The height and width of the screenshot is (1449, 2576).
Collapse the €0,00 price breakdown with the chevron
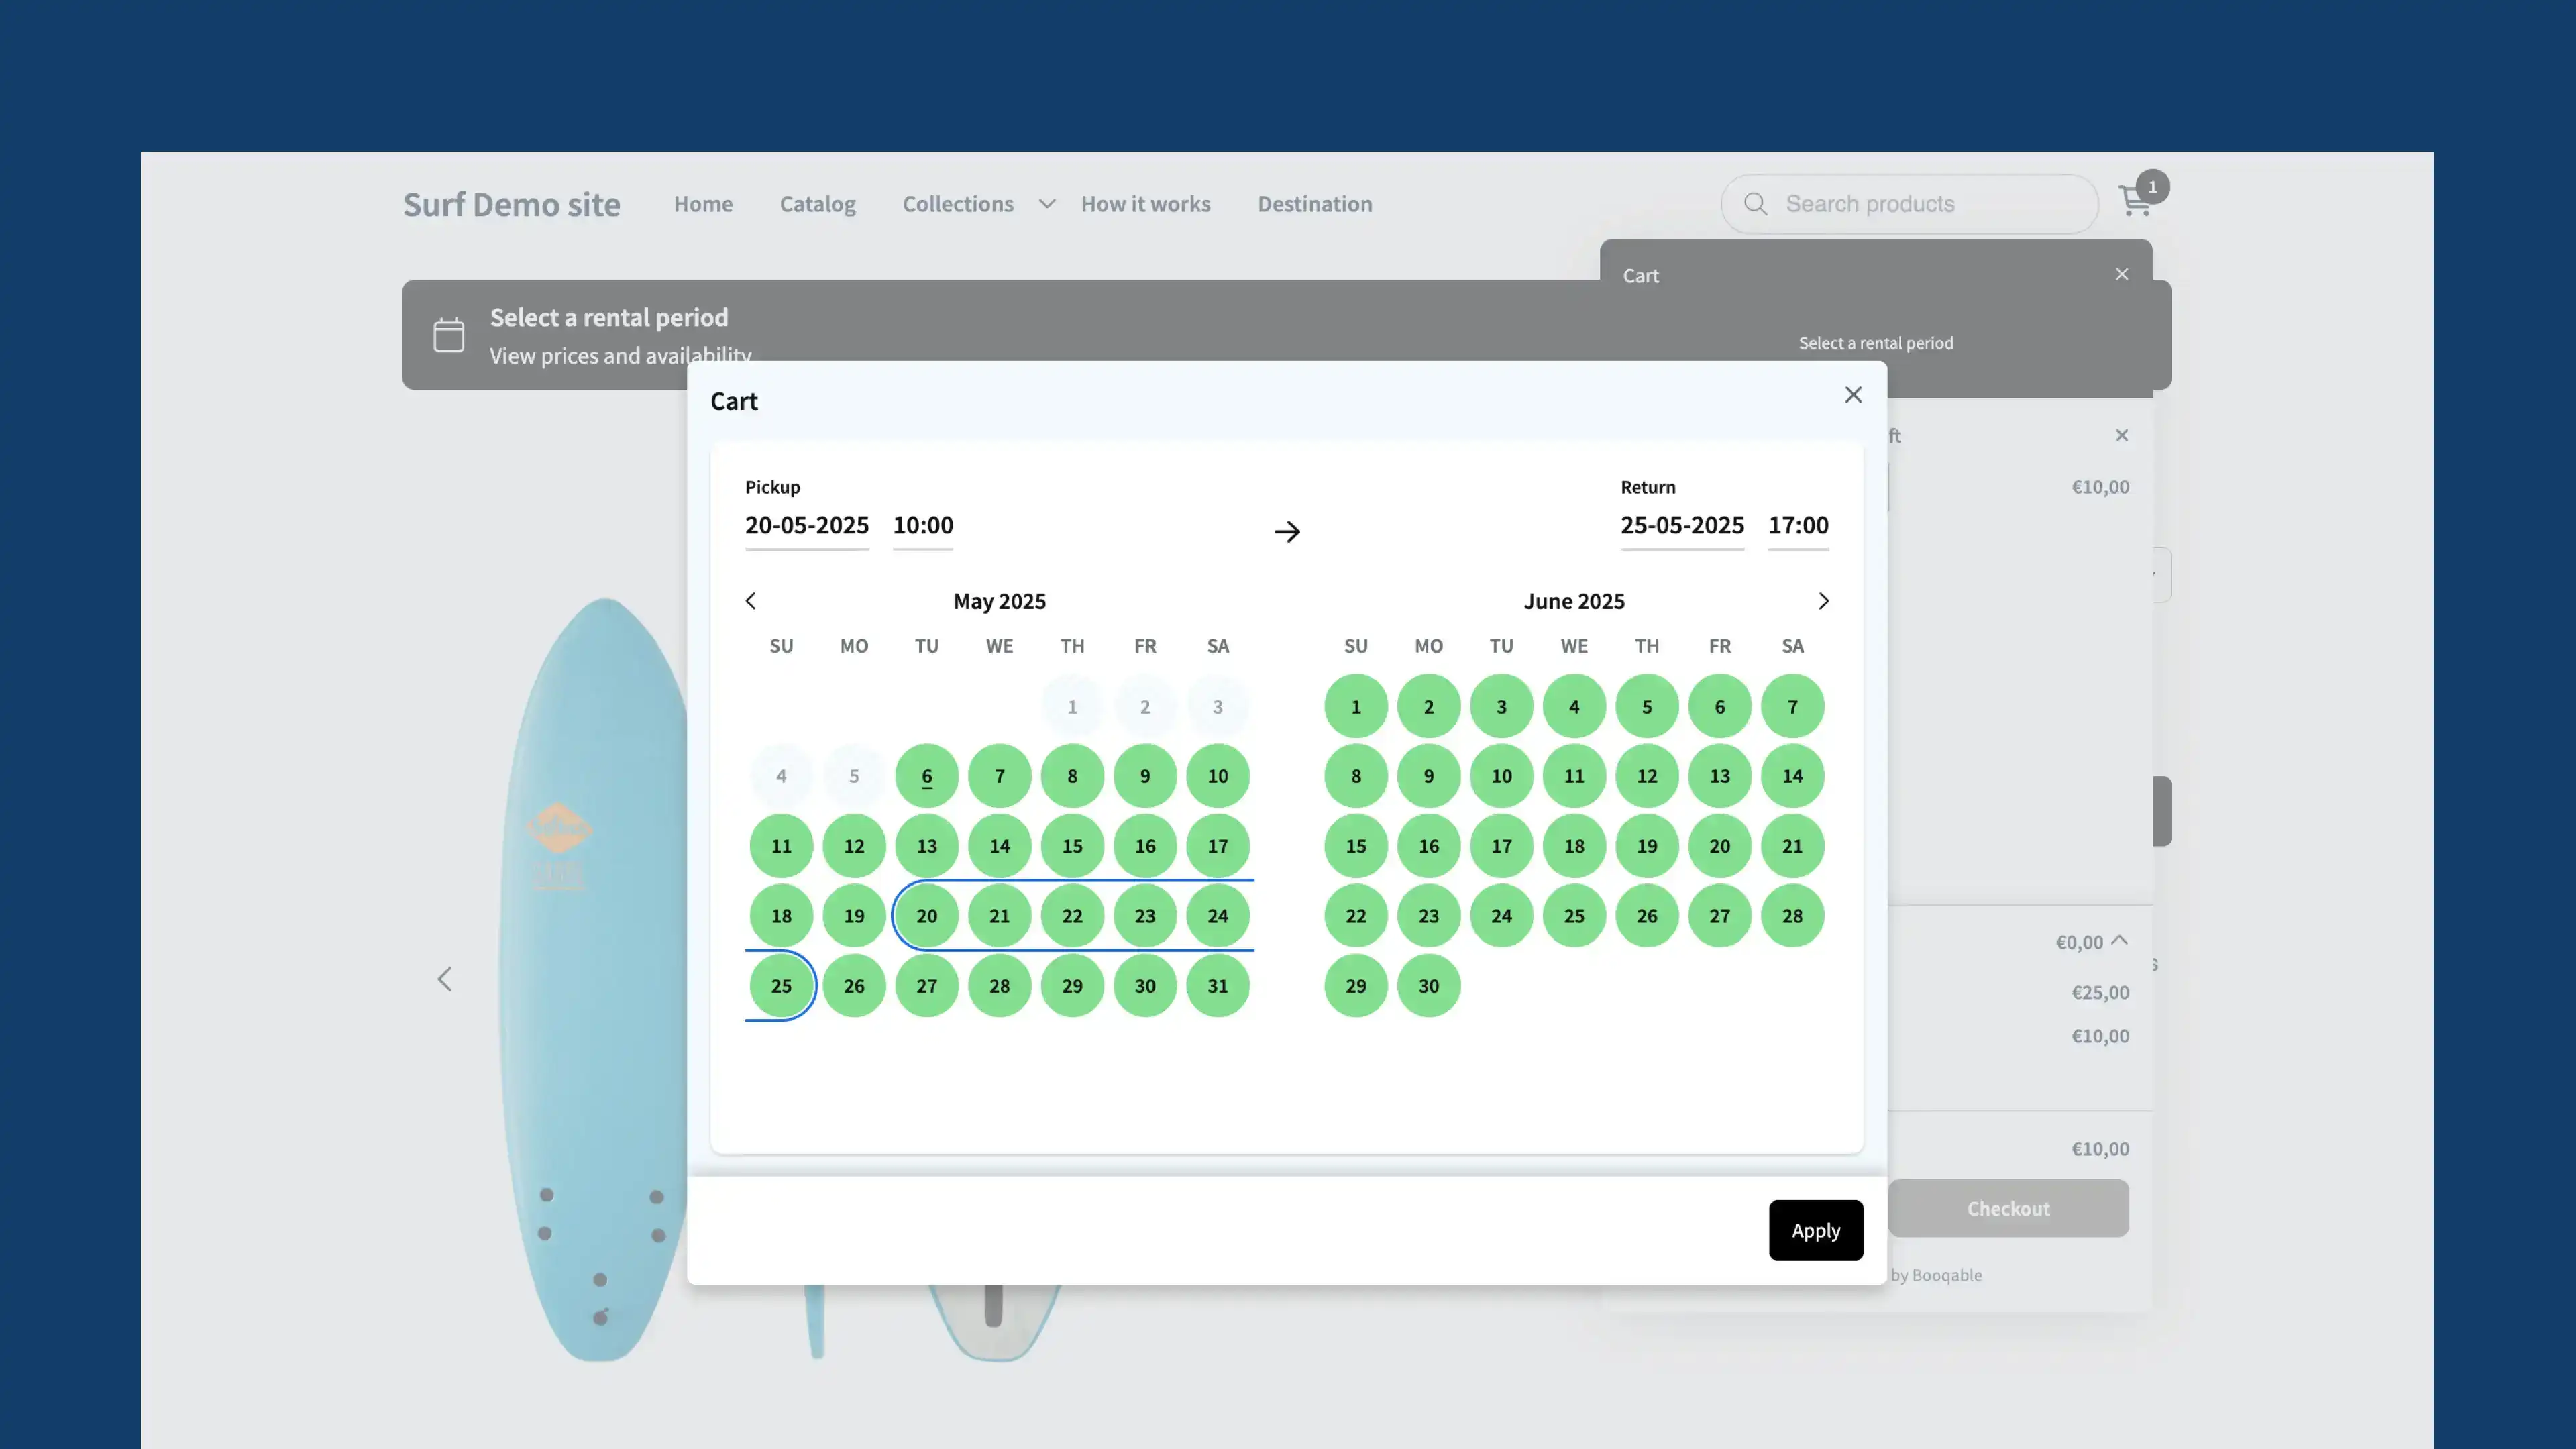[2120, 940]
